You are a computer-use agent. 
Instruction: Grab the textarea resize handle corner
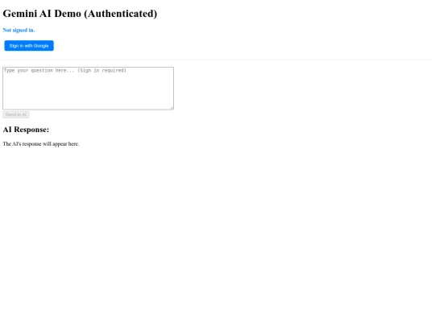pos(172,108)
